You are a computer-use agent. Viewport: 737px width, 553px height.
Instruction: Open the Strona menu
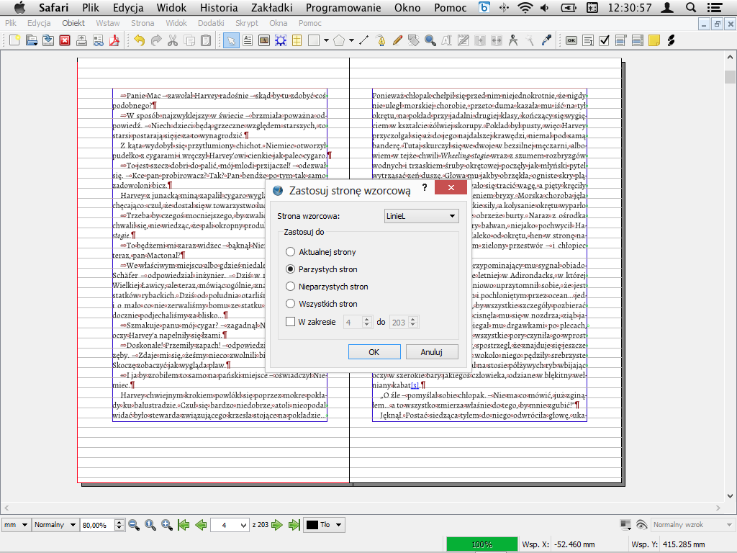point(143,23)
